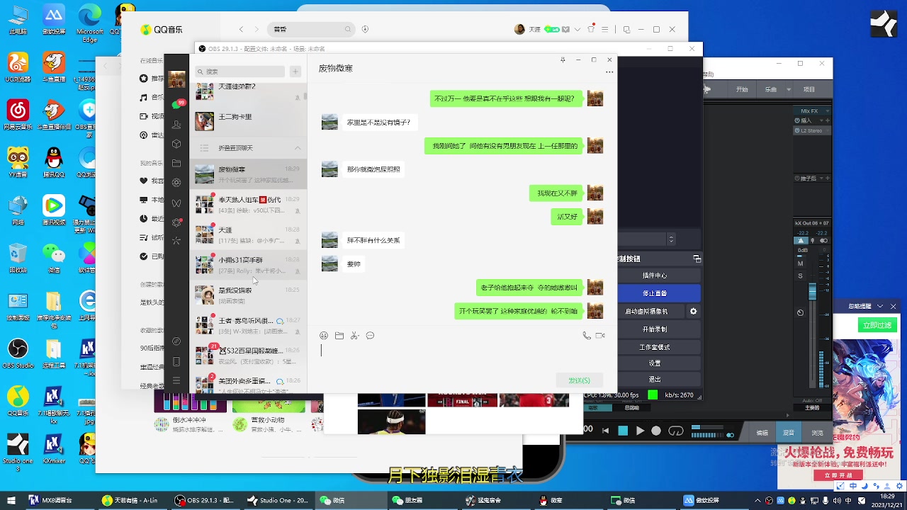
Task: Click 停止直播 to stop streaming in OBS
Action: coord(655,293)
